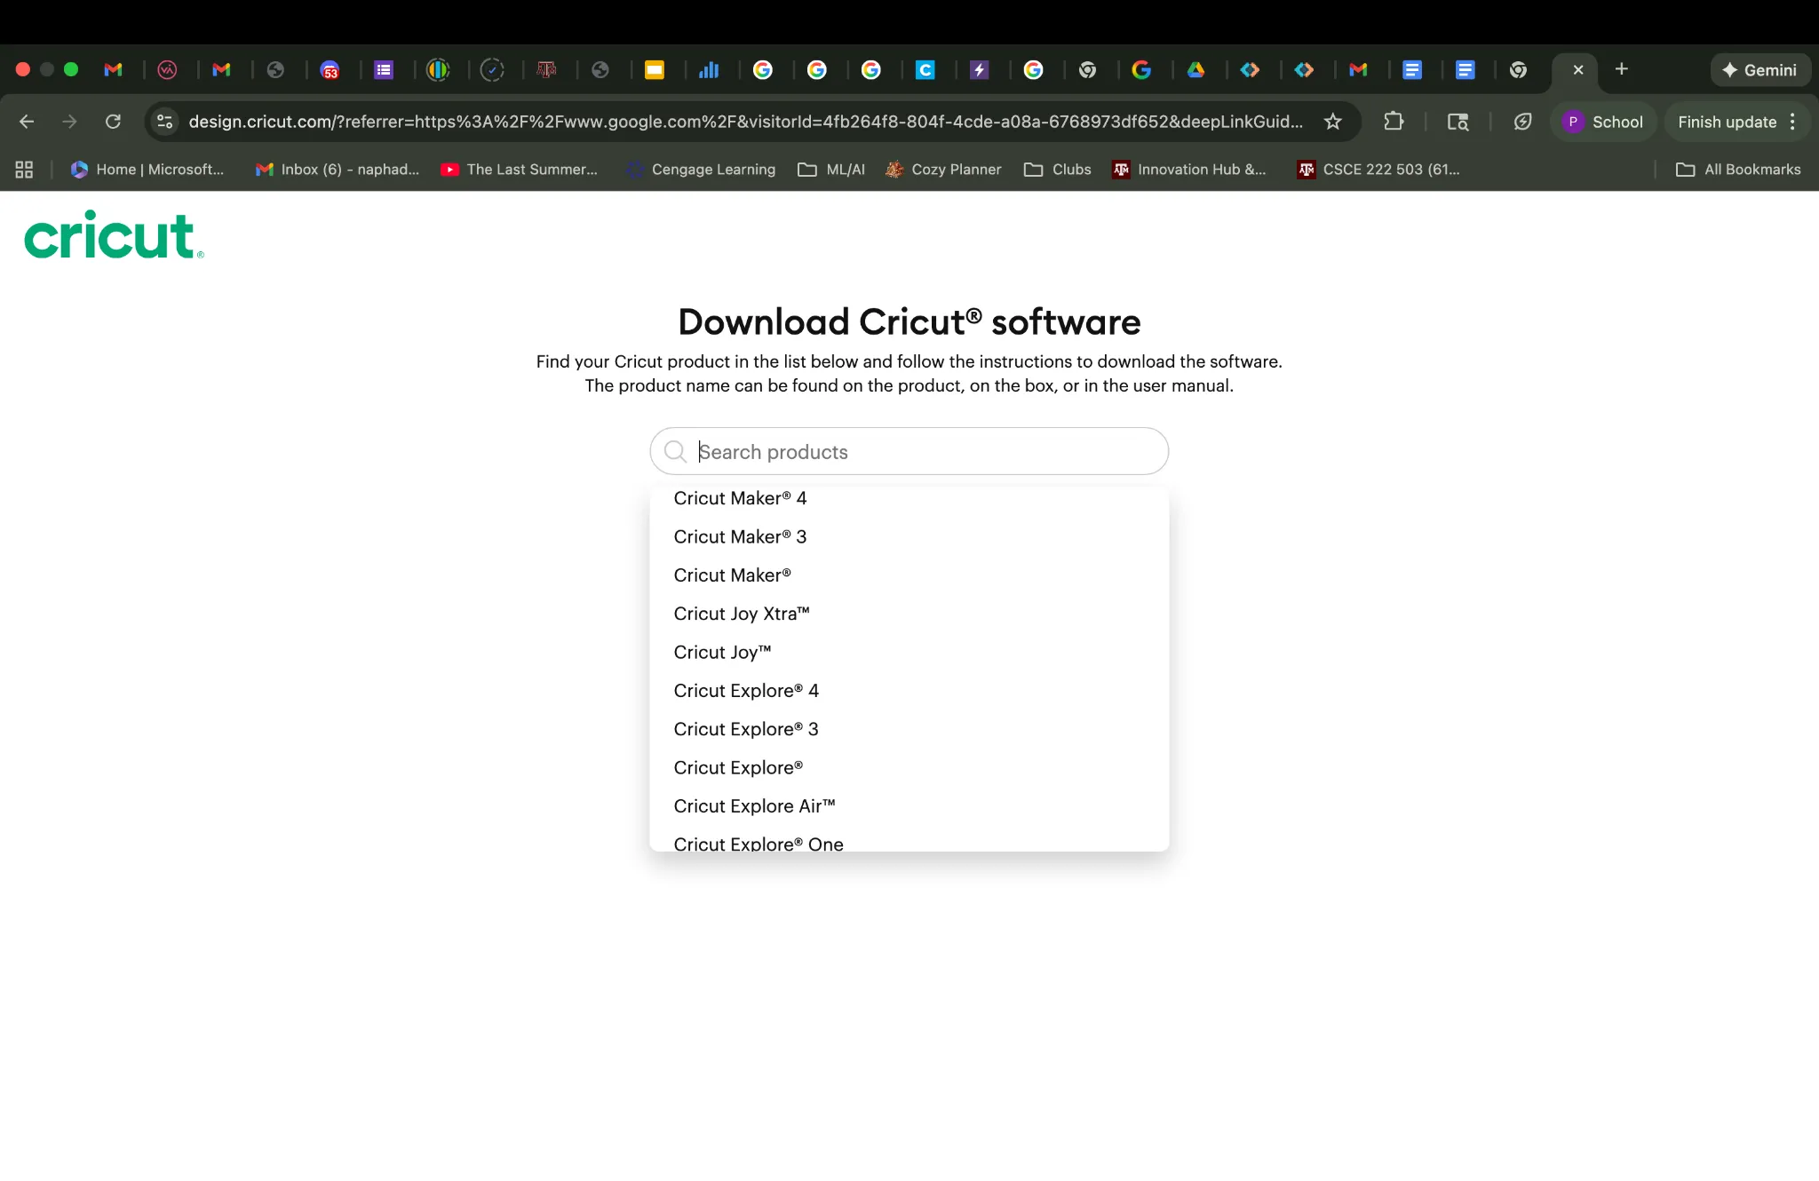Open a new browser tab
Screen dimensions: 1819x1181
point(1621,69)
